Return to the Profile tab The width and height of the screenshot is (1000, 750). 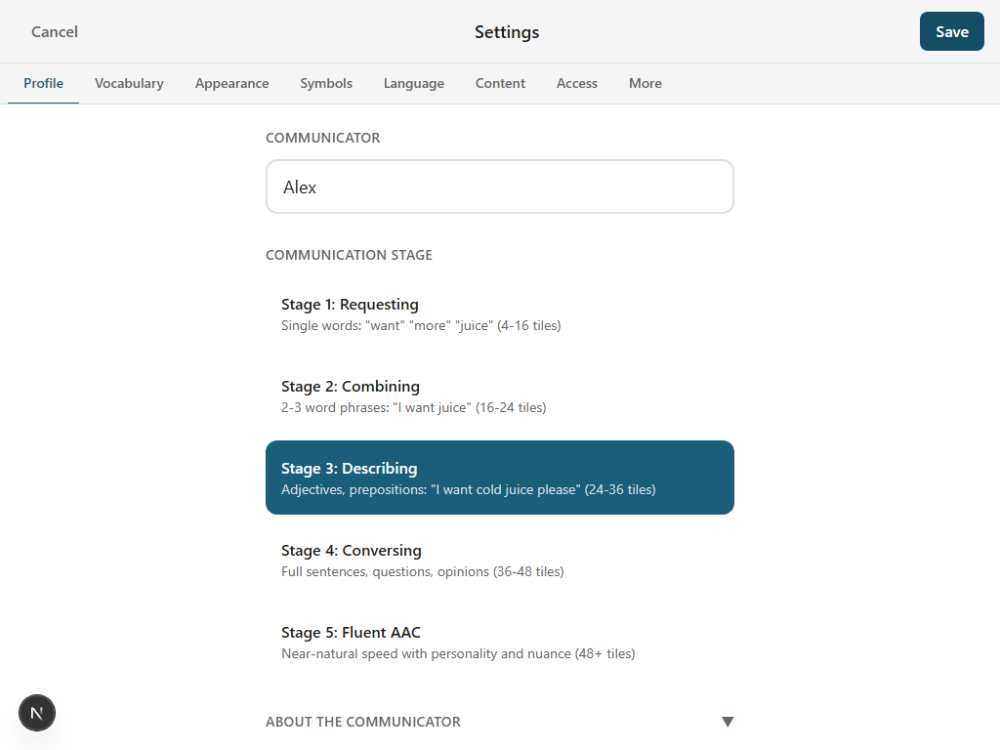coord(43,83)
